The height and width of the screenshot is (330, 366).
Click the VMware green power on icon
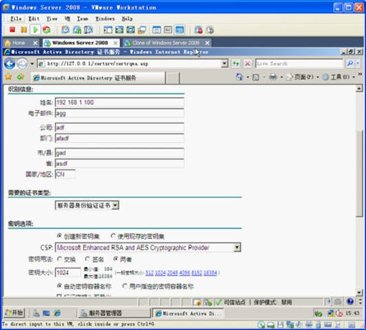35,30
